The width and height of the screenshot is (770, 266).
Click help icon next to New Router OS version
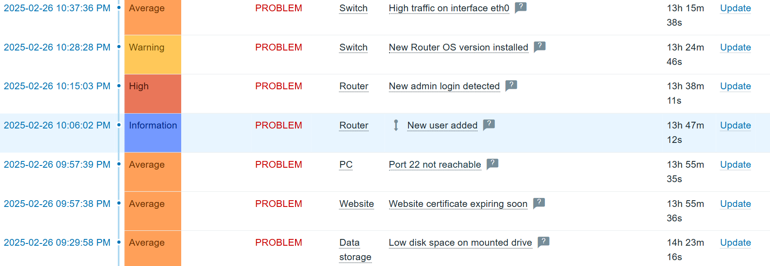540,46
